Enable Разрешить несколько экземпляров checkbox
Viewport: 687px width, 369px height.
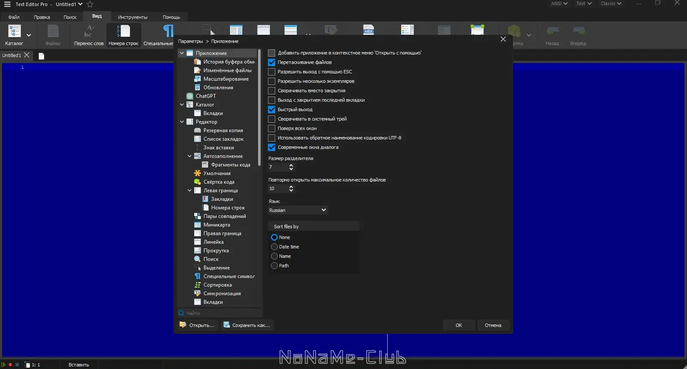pos(272,81)
